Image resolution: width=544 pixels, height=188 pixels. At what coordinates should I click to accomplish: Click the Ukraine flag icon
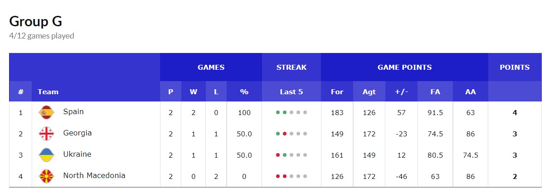pyautogui.click(x=46, y=155)
